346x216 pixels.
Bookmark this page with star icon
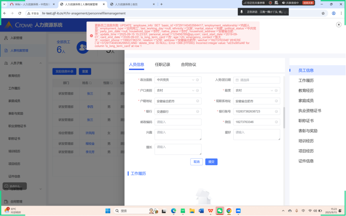323,13
